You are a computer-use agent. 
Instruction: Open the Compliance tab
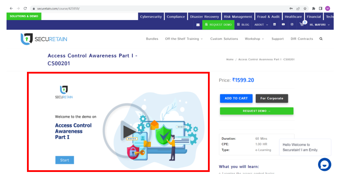[x=176, y=17]
